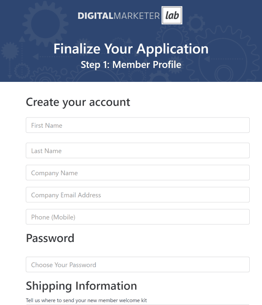Click the 'Finalize Your Application' heading
This screenshot has width=262, height=305.
[131, 49]
